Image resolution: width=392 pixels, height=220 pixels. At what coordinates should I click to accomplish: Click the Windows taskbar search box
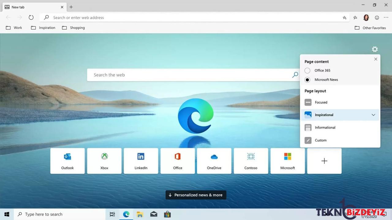click(x=60, y=214)
